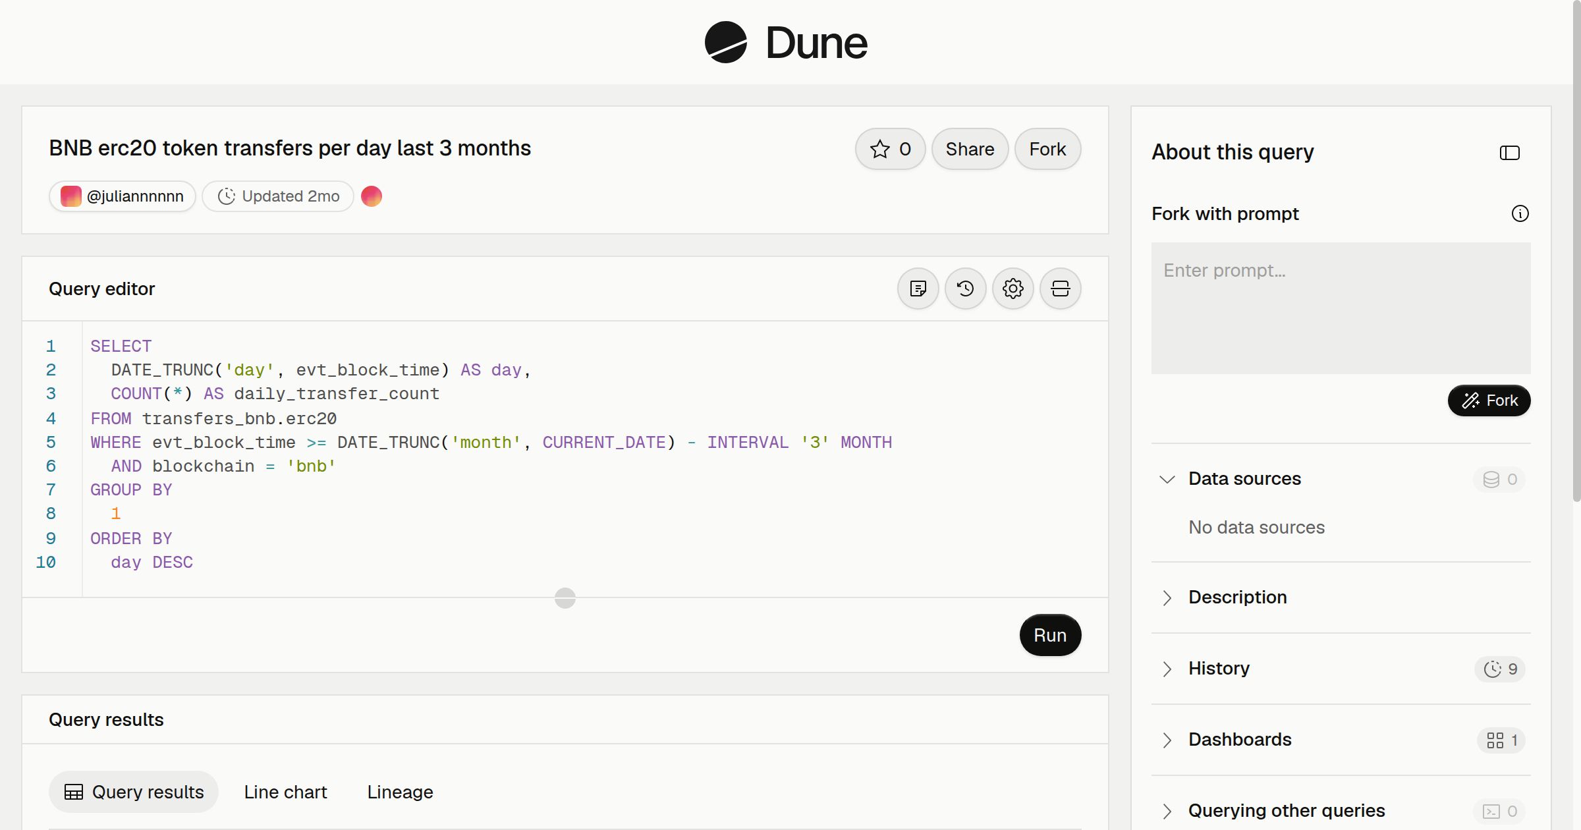Show Fork with prompt info icon
This screenshot has height=830, width=1581.
tap(1520, 213)
